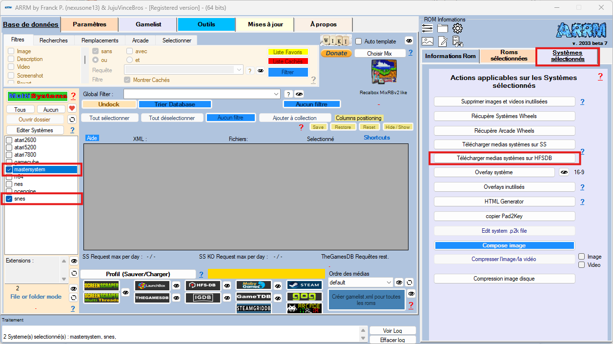Open the Ordre des médias dropdown
Viewport: 613px width, 344px height.
(x=388, y=283)
